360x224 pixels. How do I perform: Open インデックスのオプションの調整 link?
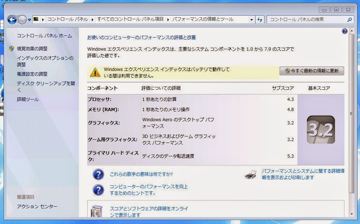(45, 61)
